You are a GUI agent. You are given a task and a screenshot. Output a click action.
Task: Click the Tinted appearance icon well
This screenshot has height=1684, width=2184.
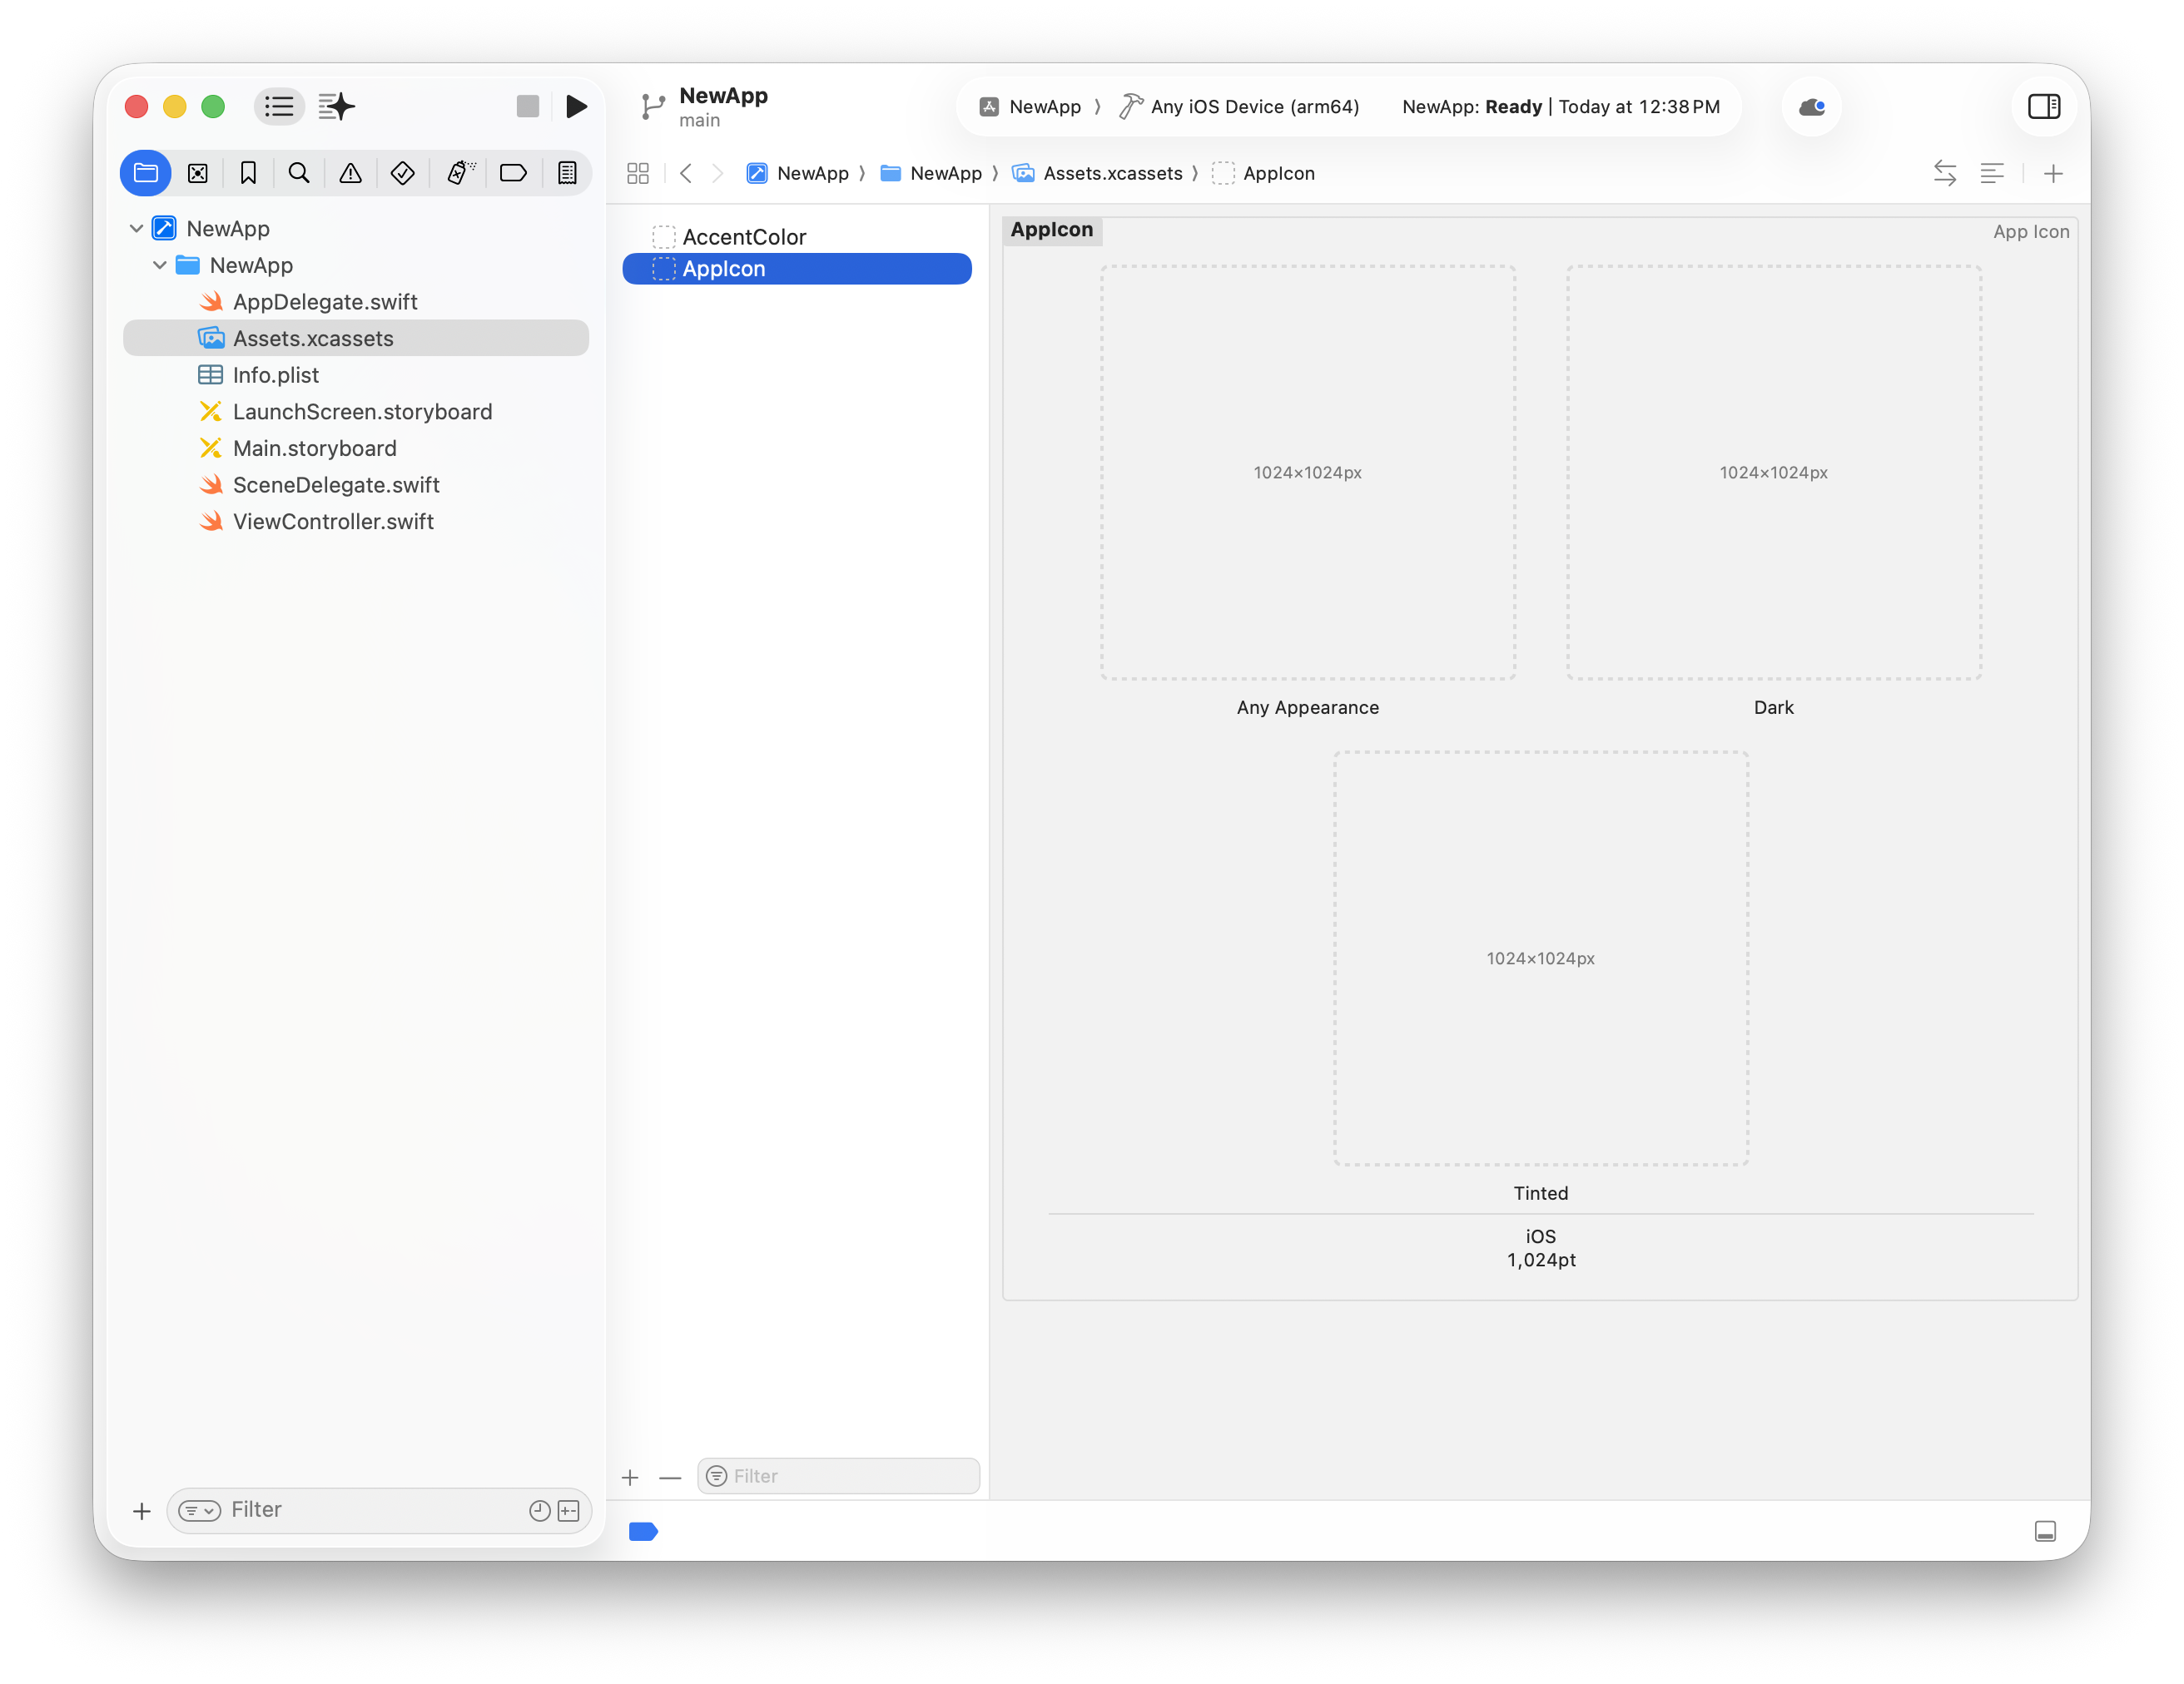coord(1541,958)
